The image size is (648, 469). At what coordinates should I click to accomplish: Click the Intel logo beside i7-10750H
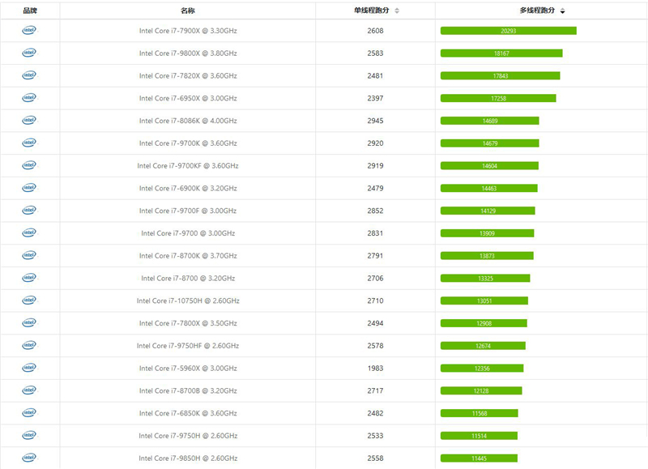click(29, 301)
